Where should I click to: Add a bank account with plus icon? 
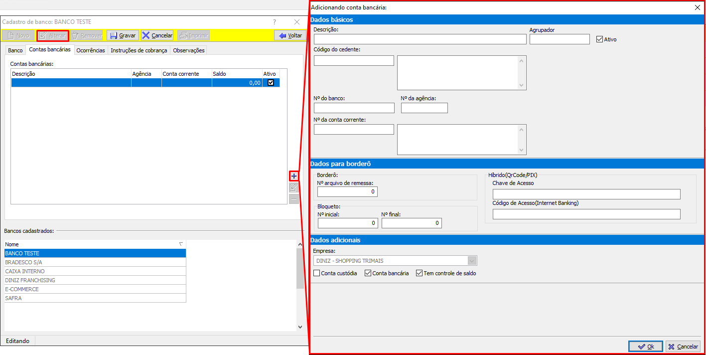(x=294, y=176)
